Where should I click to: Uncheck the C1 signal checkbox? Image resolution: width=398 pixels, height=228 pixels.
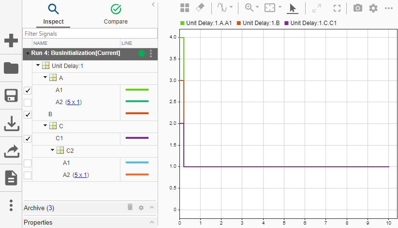click(x=28, y=139)
